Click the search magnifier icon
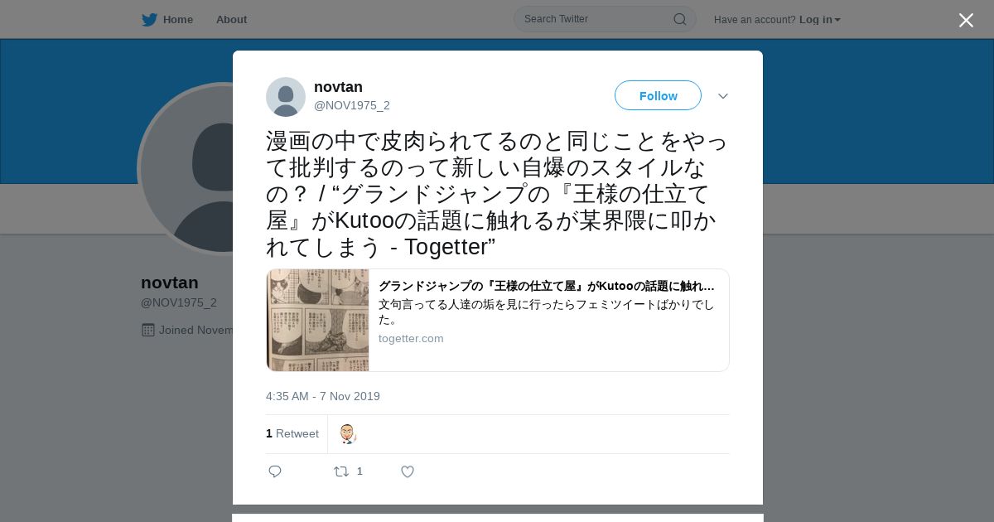 click(679, 19)
